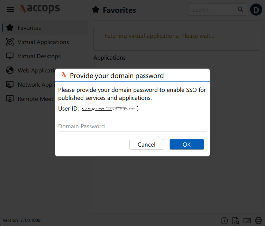This screenshot has height=226, width=265.
Task: Click the Search input box
Action: tap(213, 10)
